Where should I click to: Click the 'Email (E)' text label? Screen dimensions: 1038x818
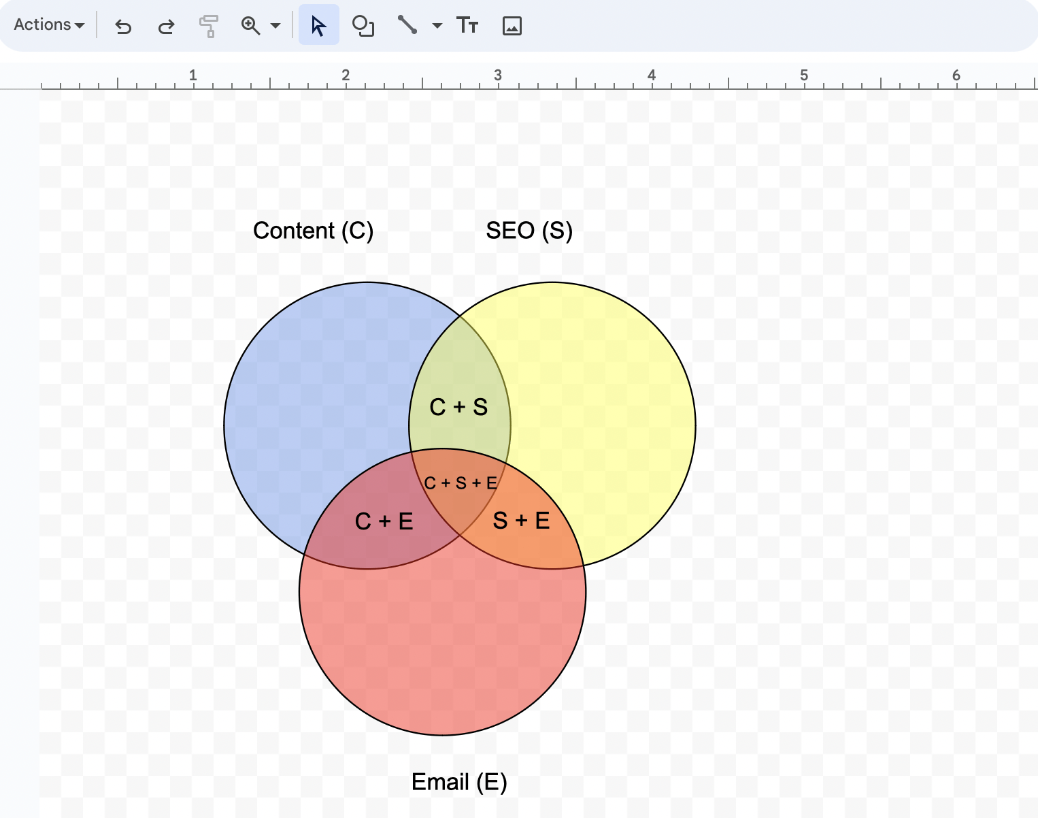pyautogui.click(x=458, y=782)
